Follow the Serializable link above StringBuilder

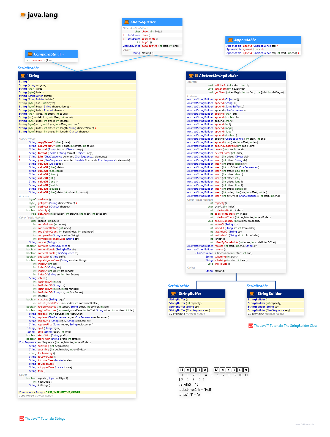(257, 286)
